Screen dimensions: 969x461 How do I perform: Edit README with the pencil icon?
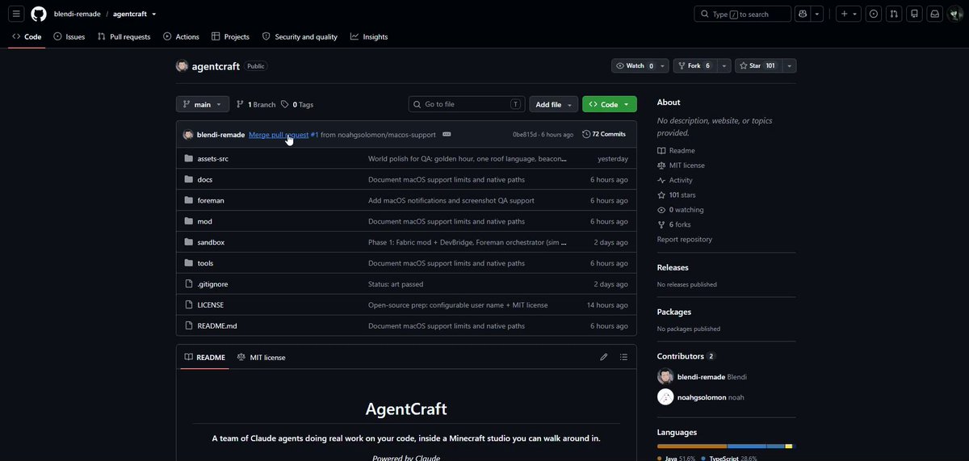pos(603,357)
